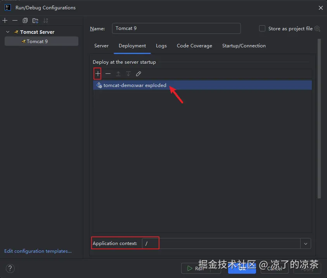This screenshot has width=327, height=278.
Task: Collapse the Tomcat Server tree node
Action: [x=8, y=32]
